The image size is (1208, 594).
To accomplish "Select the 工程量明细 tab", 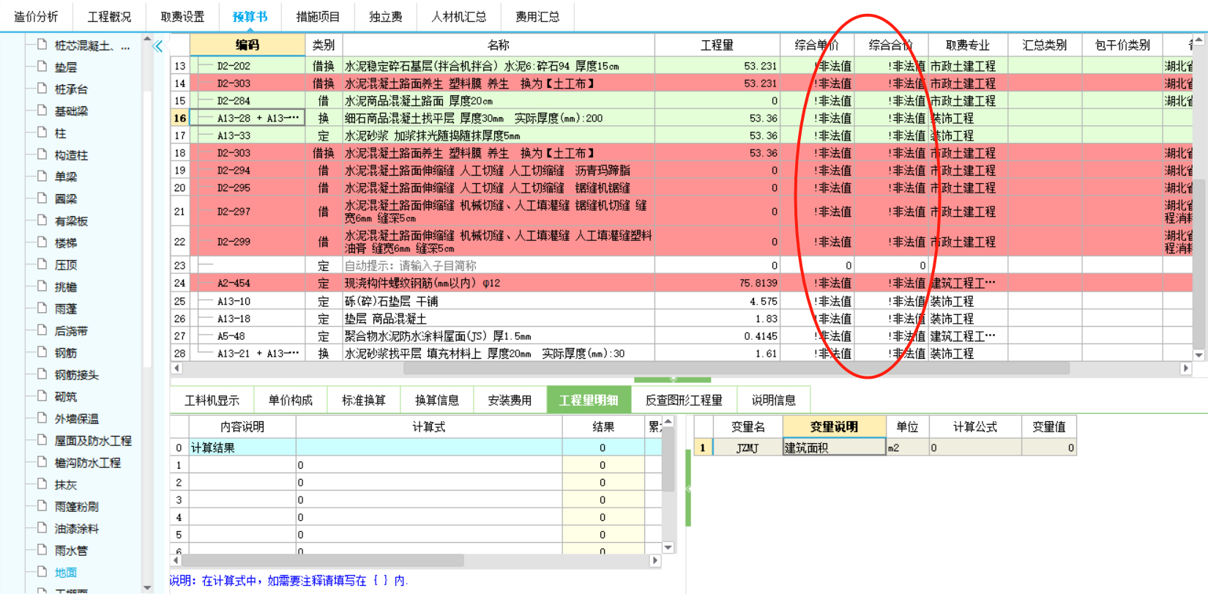I will point(589,400).
